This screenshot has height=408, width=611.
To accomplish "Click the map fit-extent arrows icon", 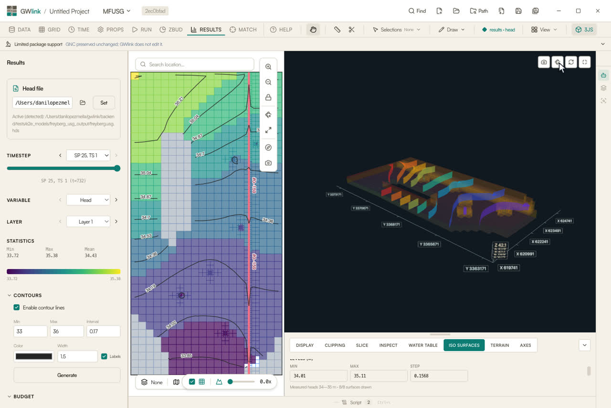I will 268,130.
